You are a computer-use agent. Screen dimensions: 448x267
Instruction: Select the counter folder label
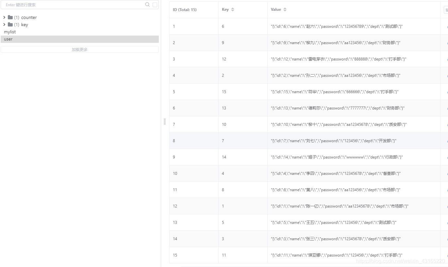(29, 17)
